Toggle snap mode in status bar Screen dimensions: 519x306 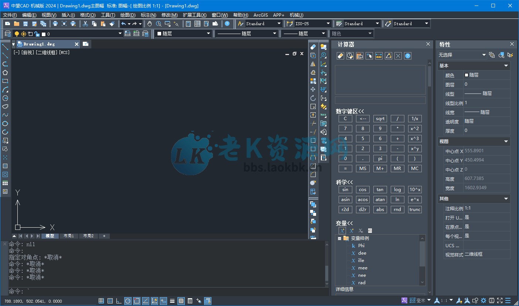coord(101,301)
